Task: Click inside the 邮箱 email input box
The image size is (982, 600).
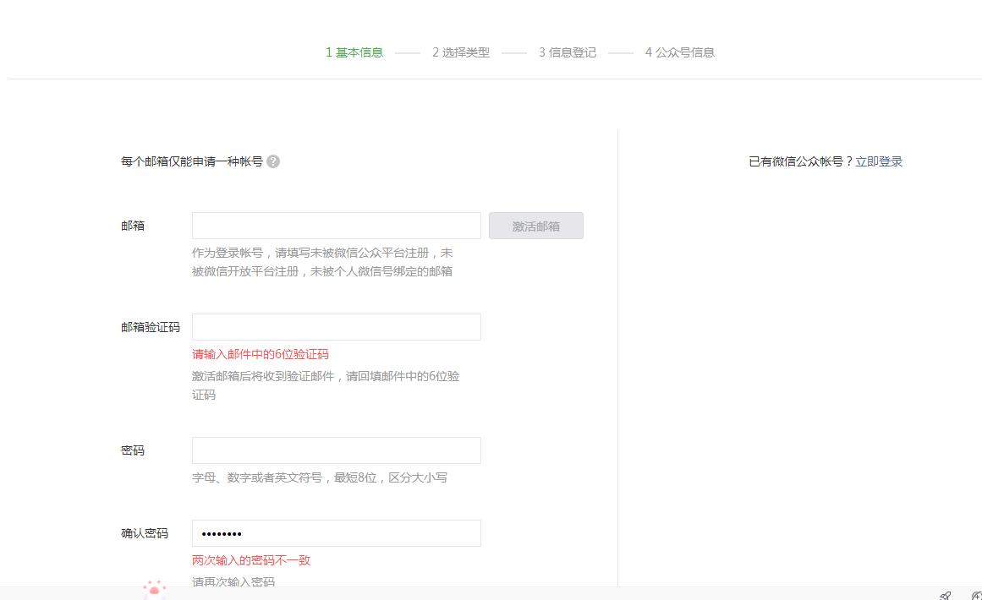Action: tap(336, 225)
